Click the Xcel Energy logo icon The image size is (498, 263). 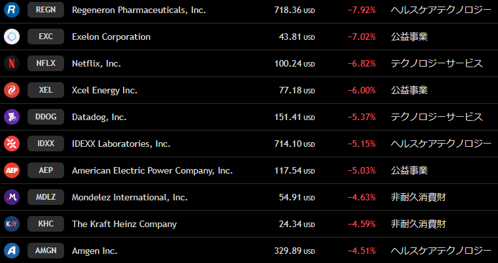click(12, 90)
